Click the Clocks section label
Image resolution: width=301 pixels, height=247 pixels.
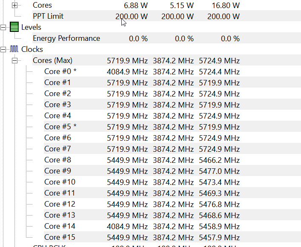(32, 49)
